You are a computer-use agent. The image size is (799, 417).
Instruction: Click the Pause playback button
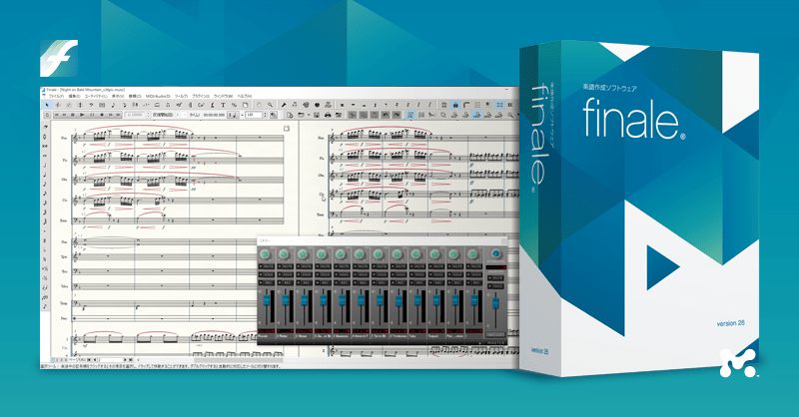coord(92,115)
